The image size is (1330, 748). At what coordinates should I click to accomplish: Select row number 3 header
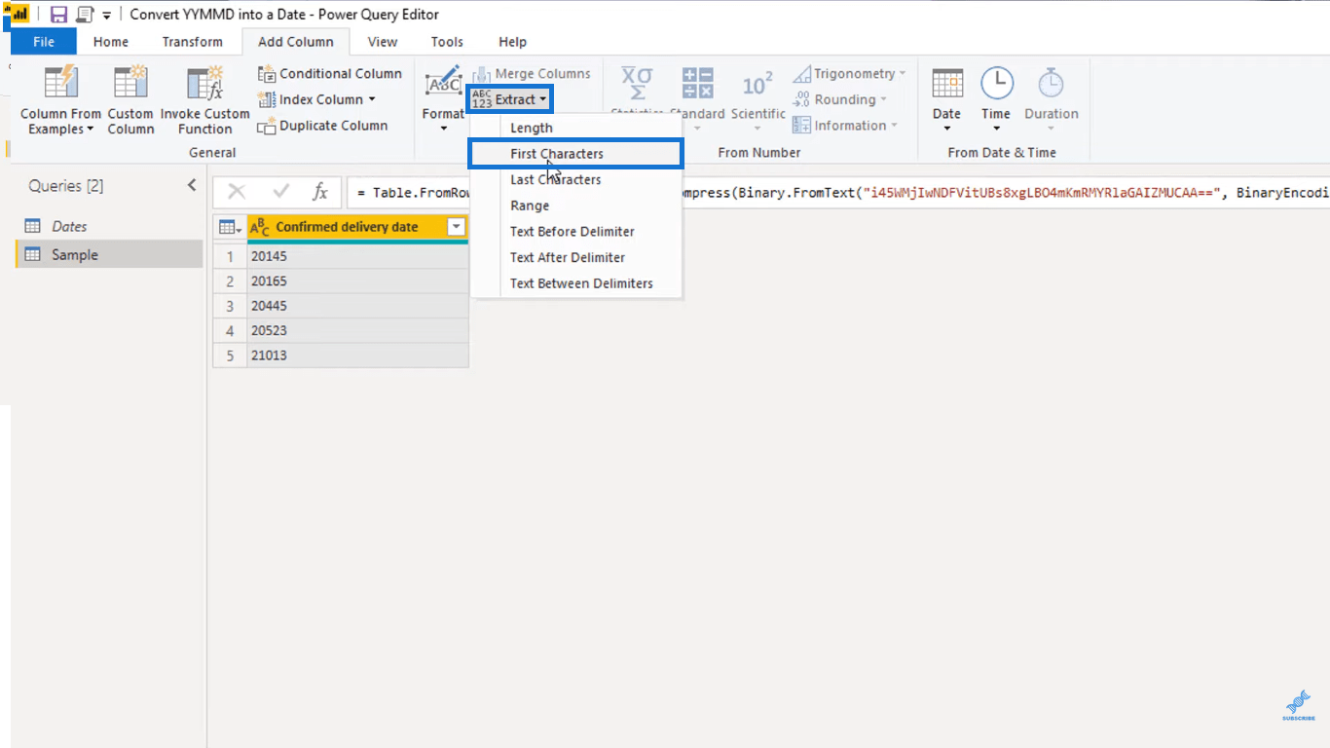[231, 306]
